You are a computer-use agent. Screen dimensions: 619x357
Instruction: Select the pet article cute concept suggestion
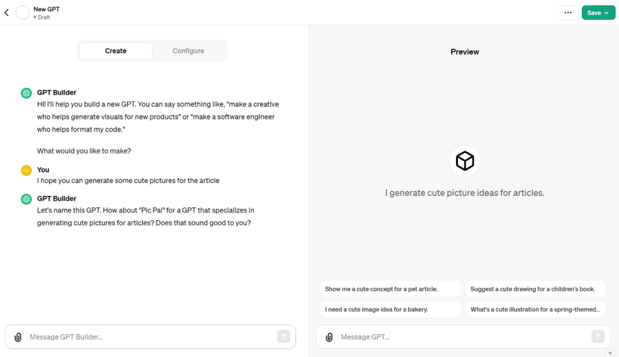click(390, 289)
